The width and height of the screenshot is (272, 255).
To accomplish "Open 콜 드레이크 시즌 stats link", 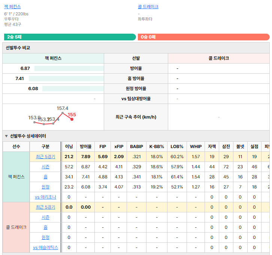I will click(x=45, y=217).
